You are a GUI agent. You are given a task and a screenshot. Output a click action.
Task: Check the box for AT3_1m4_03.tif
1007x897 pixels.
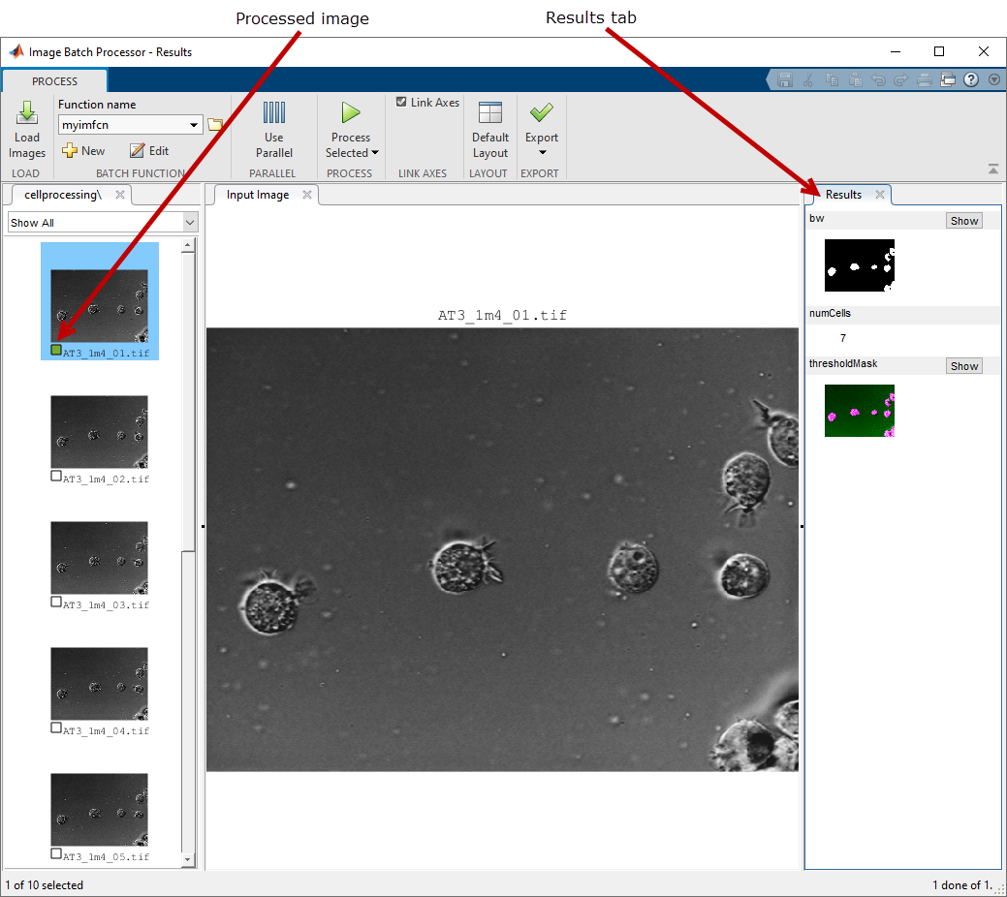click(x=56, y=602)
